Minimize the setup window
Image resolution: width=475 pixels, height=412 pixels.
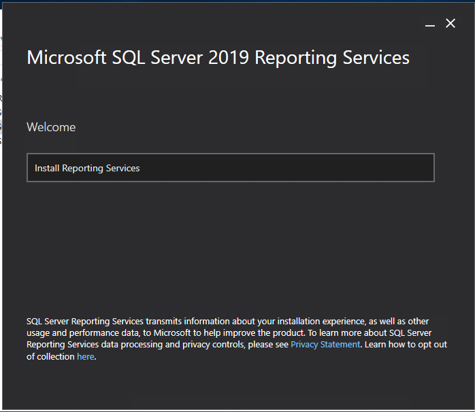click(429, 24)
